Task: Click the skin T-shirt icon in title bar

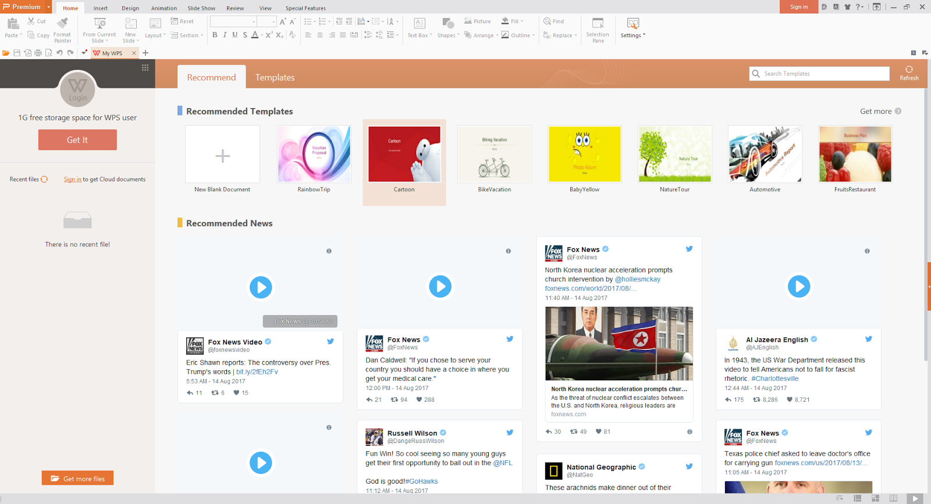Action: coord(847,7)
